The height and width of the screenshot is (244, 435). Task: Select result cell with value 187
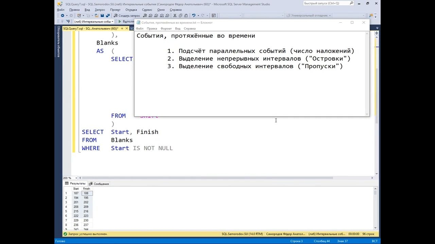[76, 193]
